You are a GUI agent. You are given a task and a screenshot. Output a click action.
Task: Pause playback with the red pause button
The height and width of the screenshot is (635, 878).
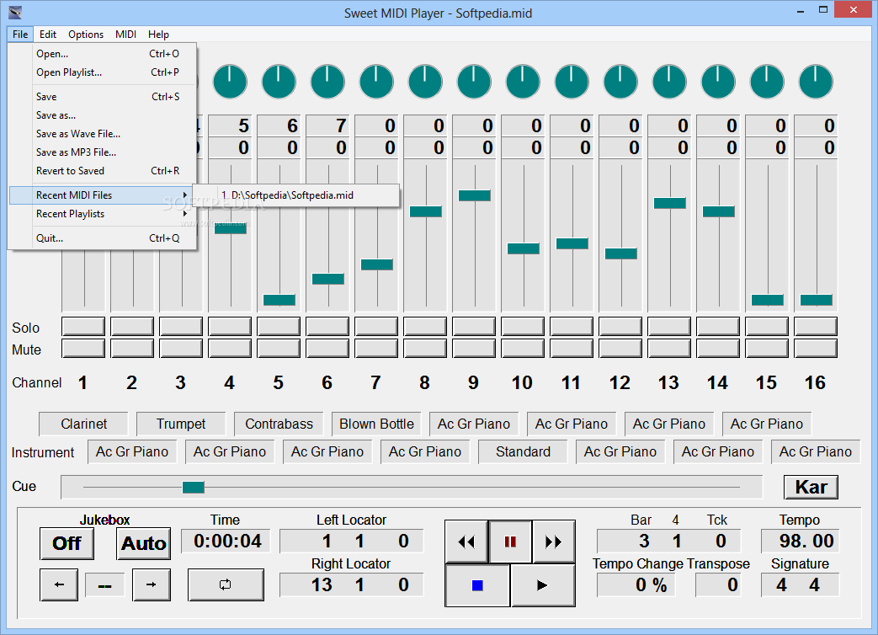(x=510, y=542)
